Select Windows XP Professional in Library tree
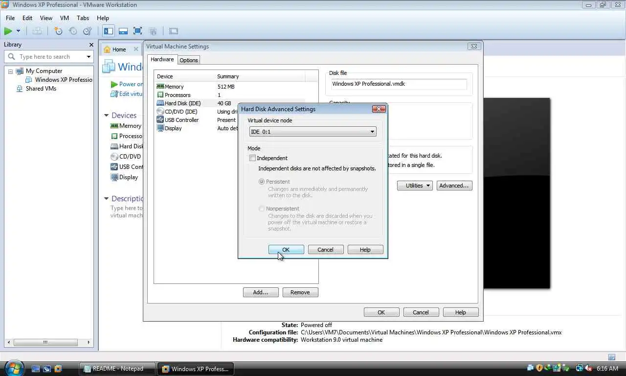626x376 pixels. pyautogui.click(x=59, y=80)
